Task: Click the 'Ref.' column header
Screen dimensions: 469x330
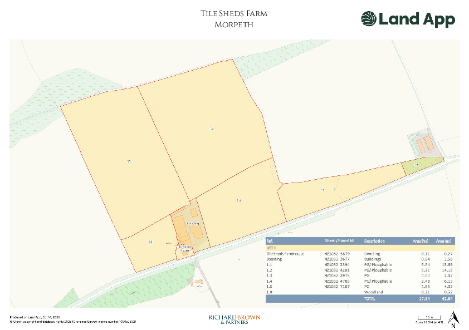Action: (270, 241)
